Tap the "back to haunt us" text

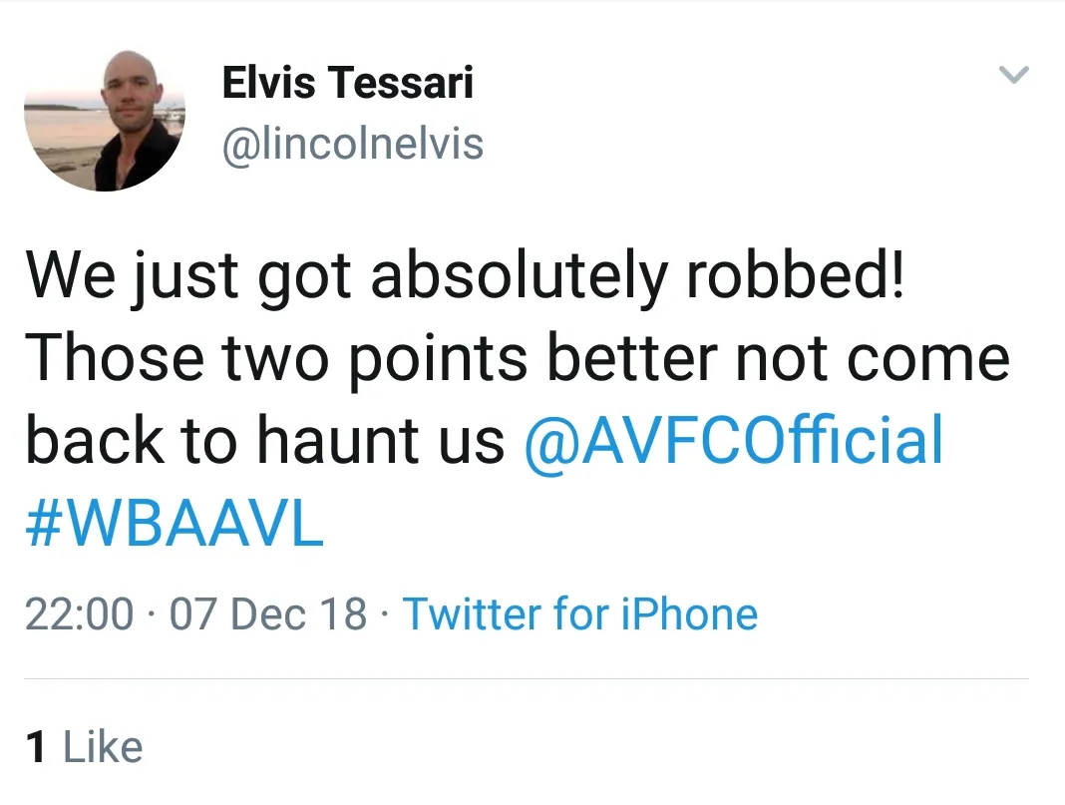(x=264, y=440)
